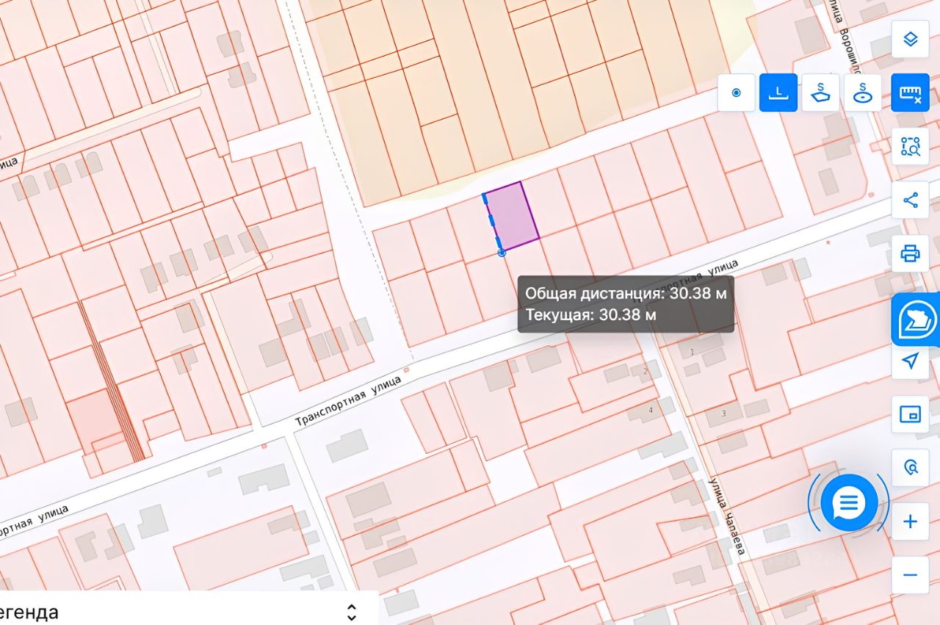
Task: Click the measurement endpoint marker on the parcel
Action: [502, 252]
